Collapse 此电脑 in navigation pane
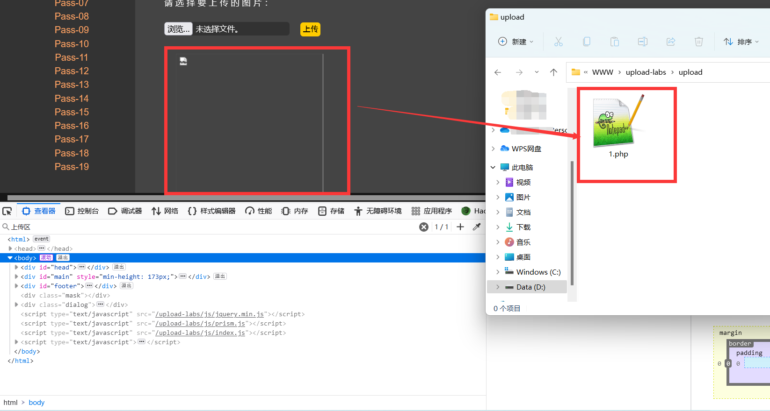 [x=493, y=167]
